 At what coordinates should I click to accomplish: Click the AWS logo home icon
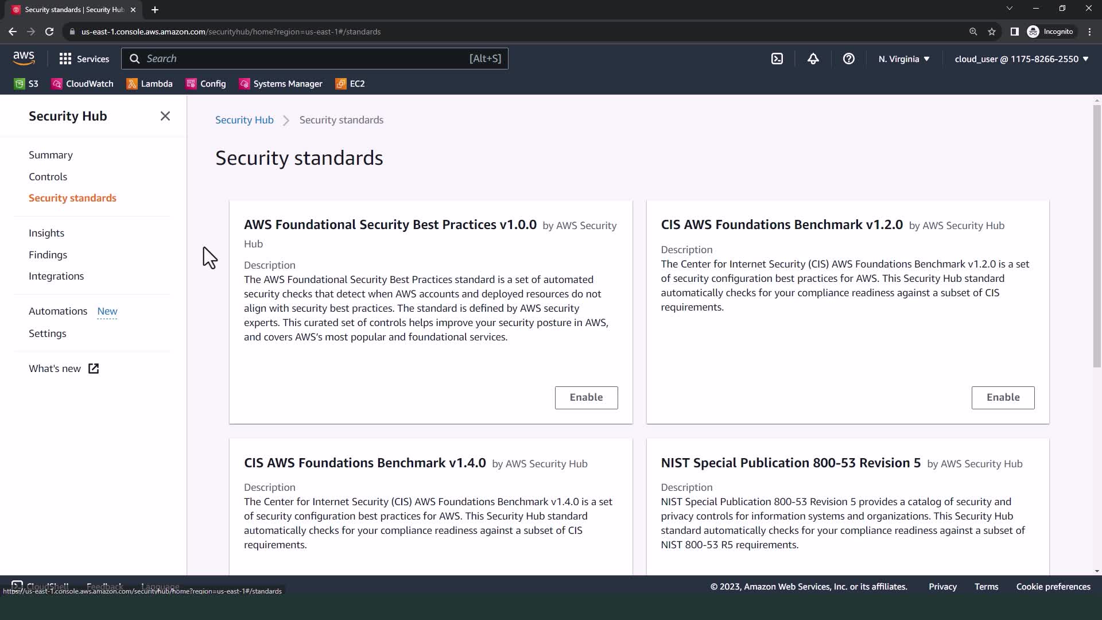[x=24, y=58]
